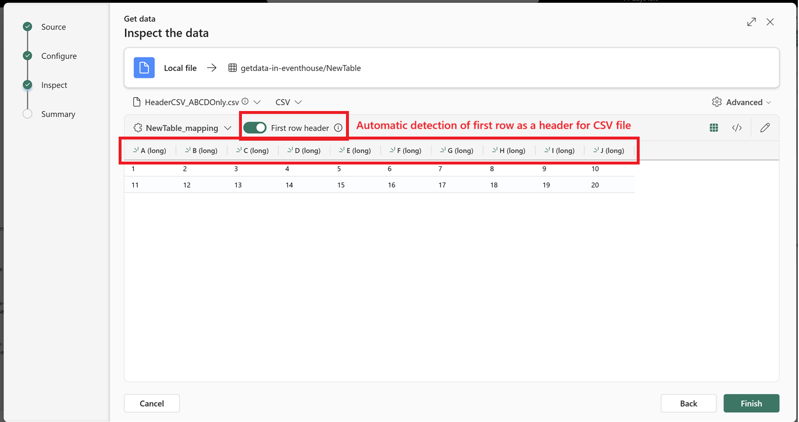Toggle the First row header switch
The height and width of the screenshot is (422, 799).
coord(255,128)
